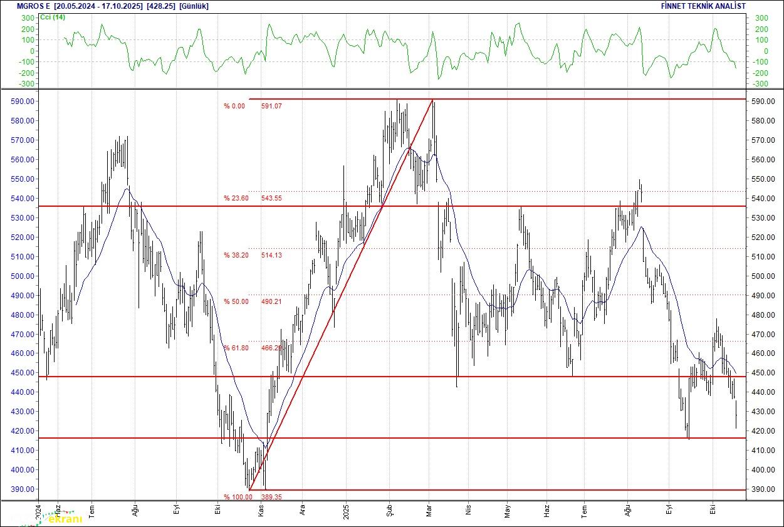Select the Fibonacci % 61.80 level label
The width and height of the screenshot is (784, 527).
click(236, 347)
